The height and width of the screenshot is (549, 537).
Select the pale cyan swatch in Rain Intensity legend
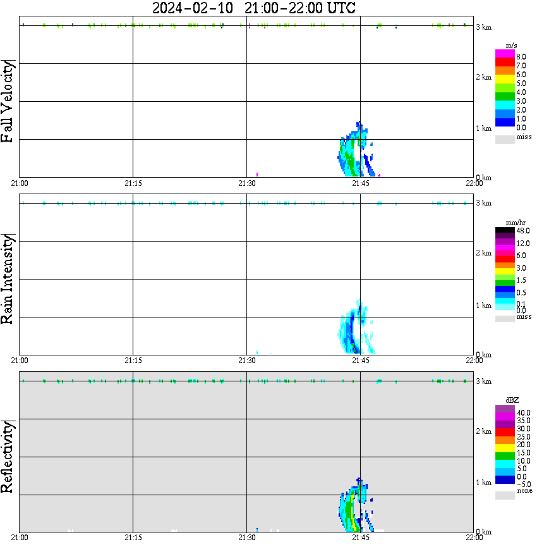click(x=505, y=307)
